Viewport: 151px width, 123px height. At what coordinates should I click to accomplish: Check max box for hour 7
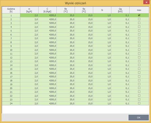coord(139,38)
